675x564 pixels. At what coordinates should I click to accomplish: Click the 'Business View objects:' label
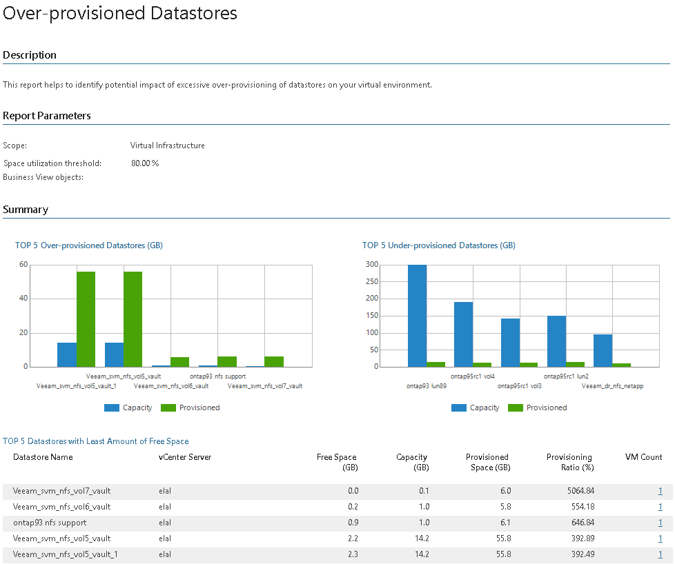[x=43, y=177]
